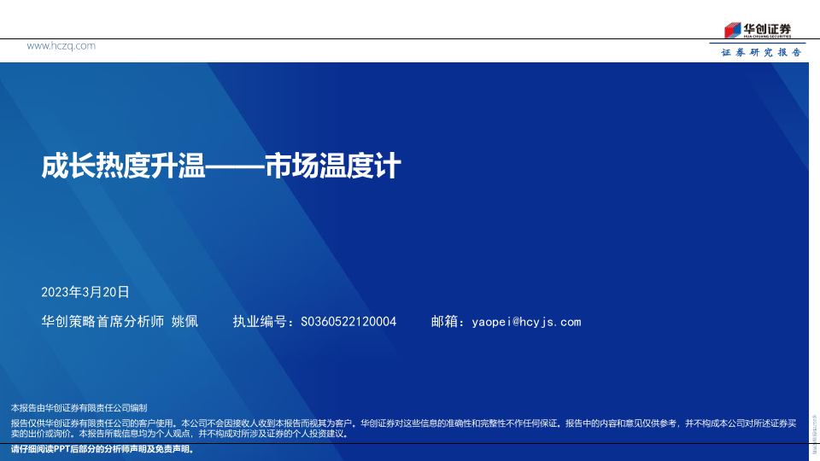820x461 pixels.
Task: Select the 证券研究报告 label under the logo
Action: [761, 52]
